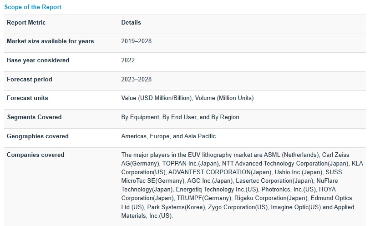This screenshot has height=226, width=370.
Task: Select the 'Market size available for years' label
Action: pos(50,41)
